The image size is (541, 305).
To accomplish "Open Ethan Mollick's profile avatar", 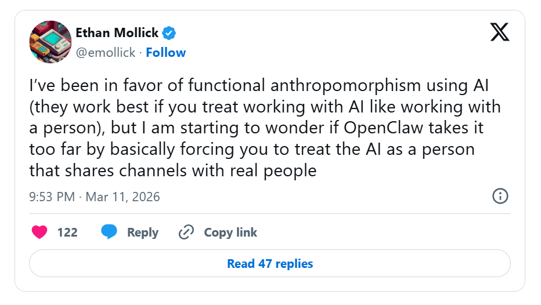I will coord(50,42).
